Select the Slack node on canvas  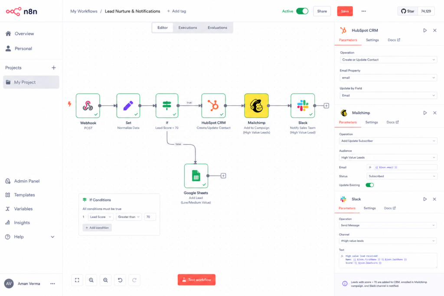point(303,106)
